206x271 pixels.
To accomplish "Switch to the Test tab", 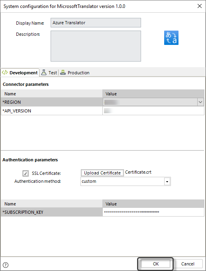I will [49, 73].
